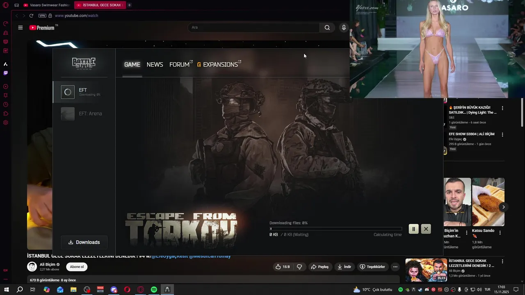The height and width of the screenshot is (295, 525).
Task: Open the GX Control speedometer sidebar icon
Action: [6, 23]
